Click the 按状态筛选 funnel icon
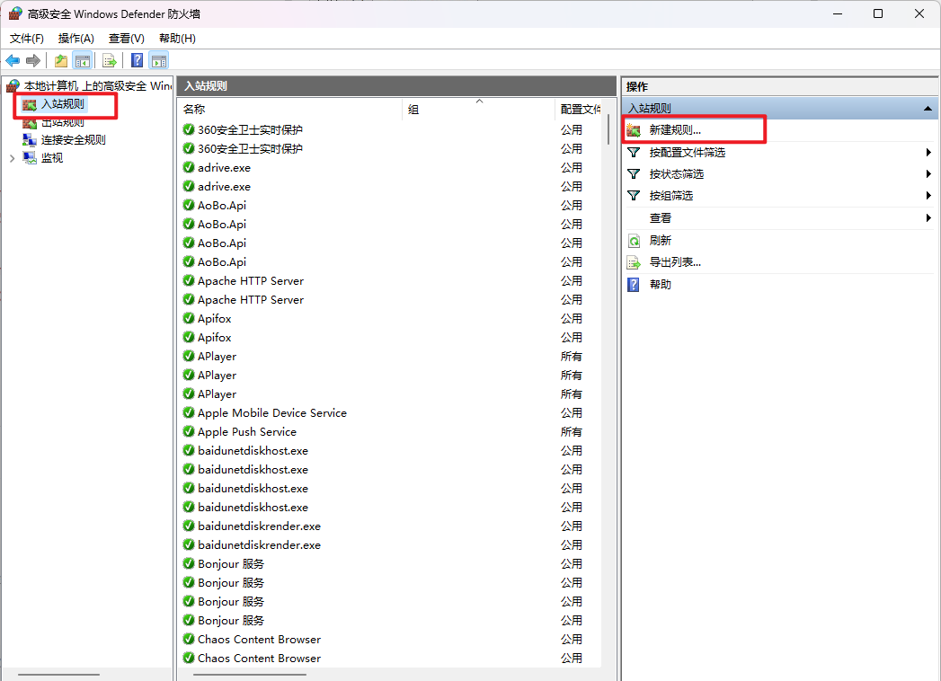The width and height of the screenshot is (941, 681). pos(634,174)
